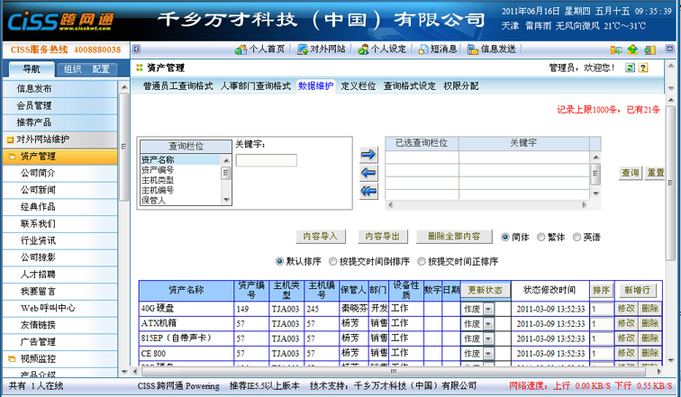Click the help question mark icon
This screenshot has width=681, height=397.
pyautogui.click(x=630, y=68)
